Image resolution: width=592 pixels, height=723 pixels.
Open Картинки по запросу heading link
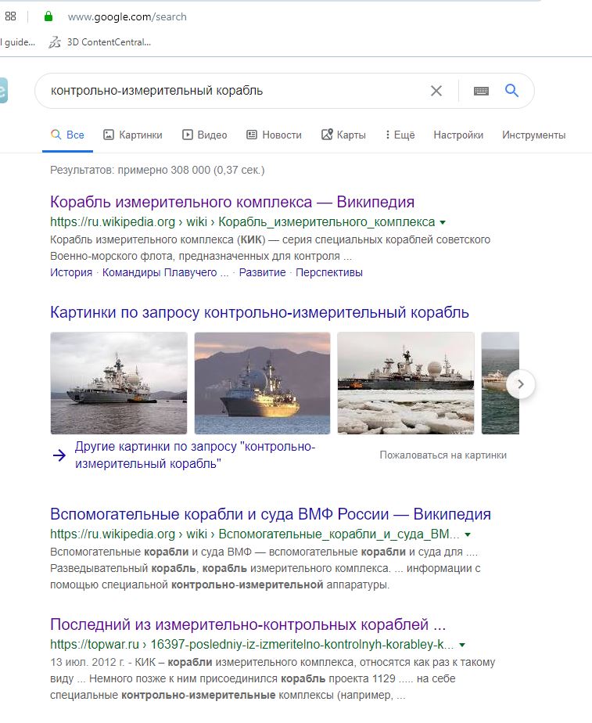click(x=260, y=313)
